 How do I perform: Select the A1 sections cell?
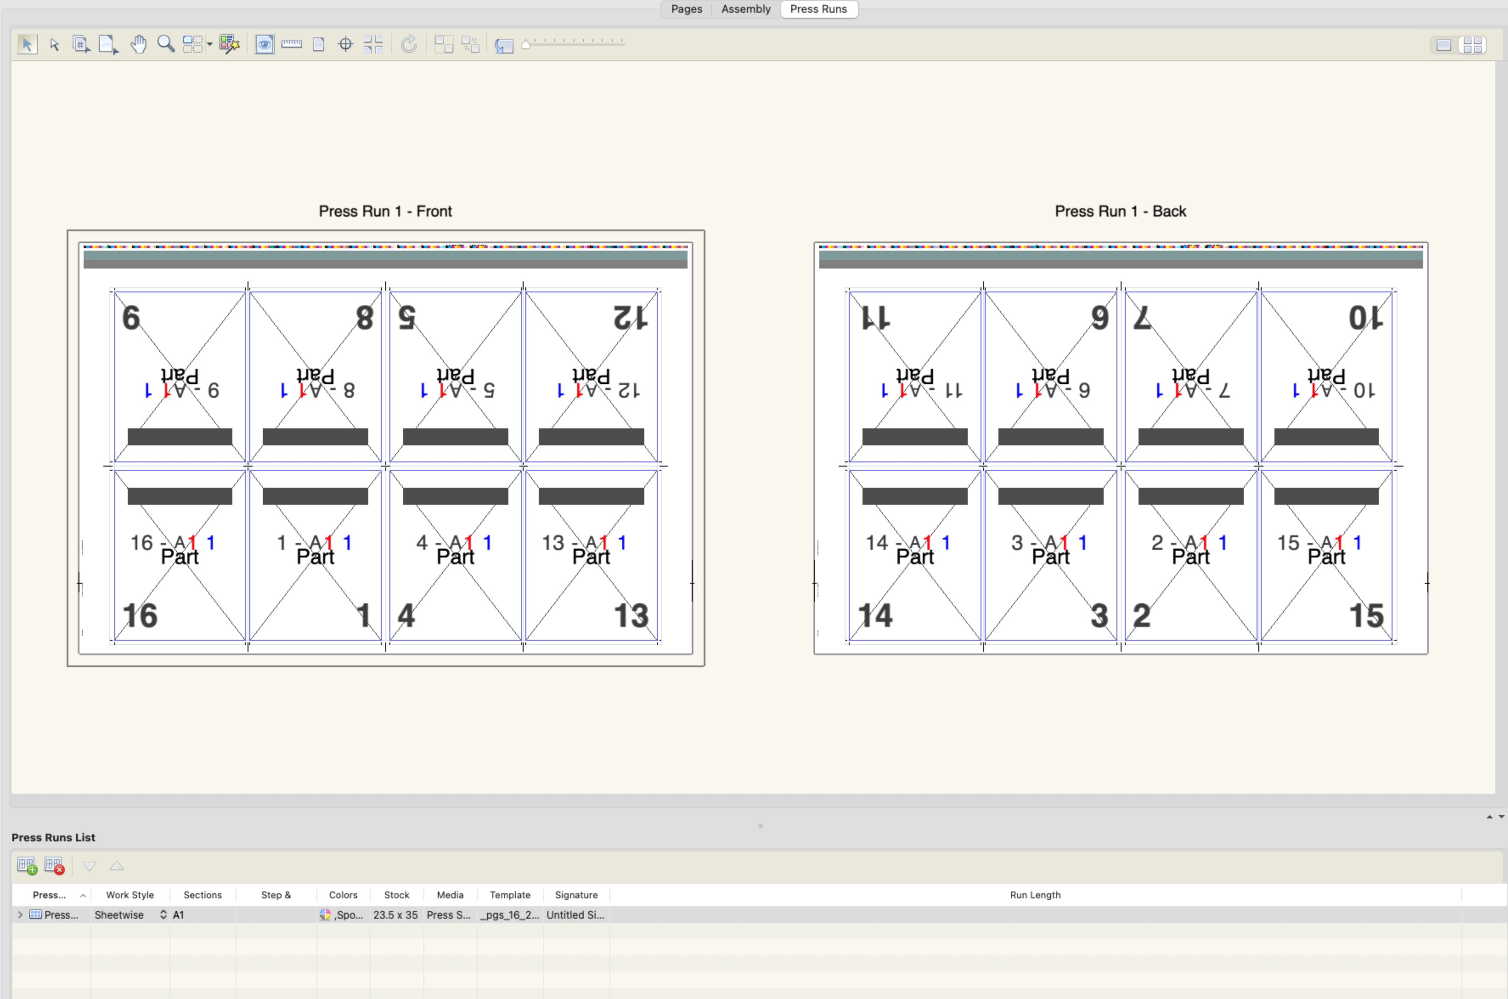click(203, 914)
